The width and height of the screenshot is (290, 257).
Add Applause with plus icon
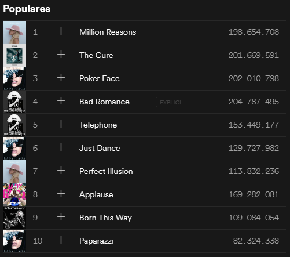click(61, 194)
